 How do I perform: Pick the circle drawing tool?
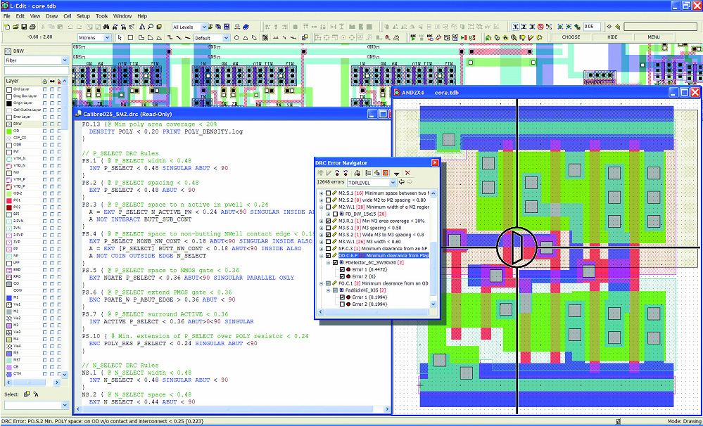click(x=236, y=38)
